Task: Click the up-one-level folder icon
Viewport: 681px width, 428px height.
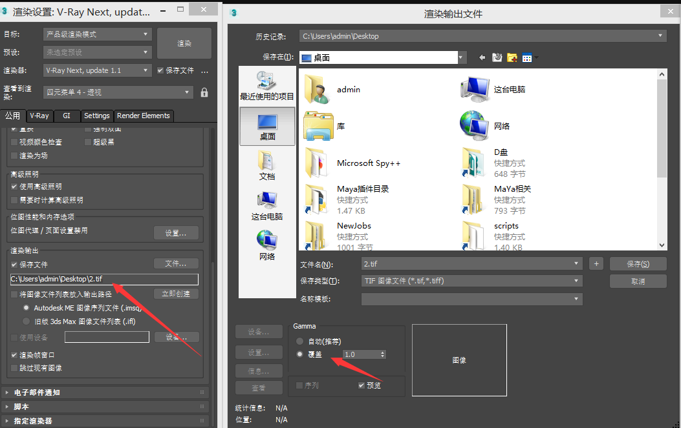Action: (497, 57)
